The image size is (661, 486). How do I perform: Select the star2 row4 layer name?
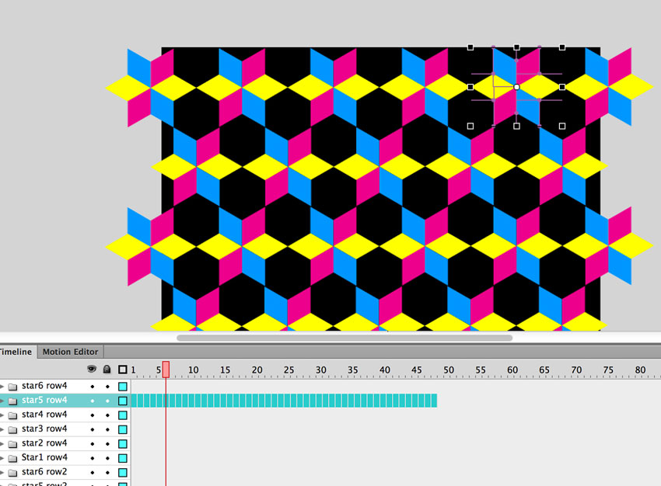point(44,443)
